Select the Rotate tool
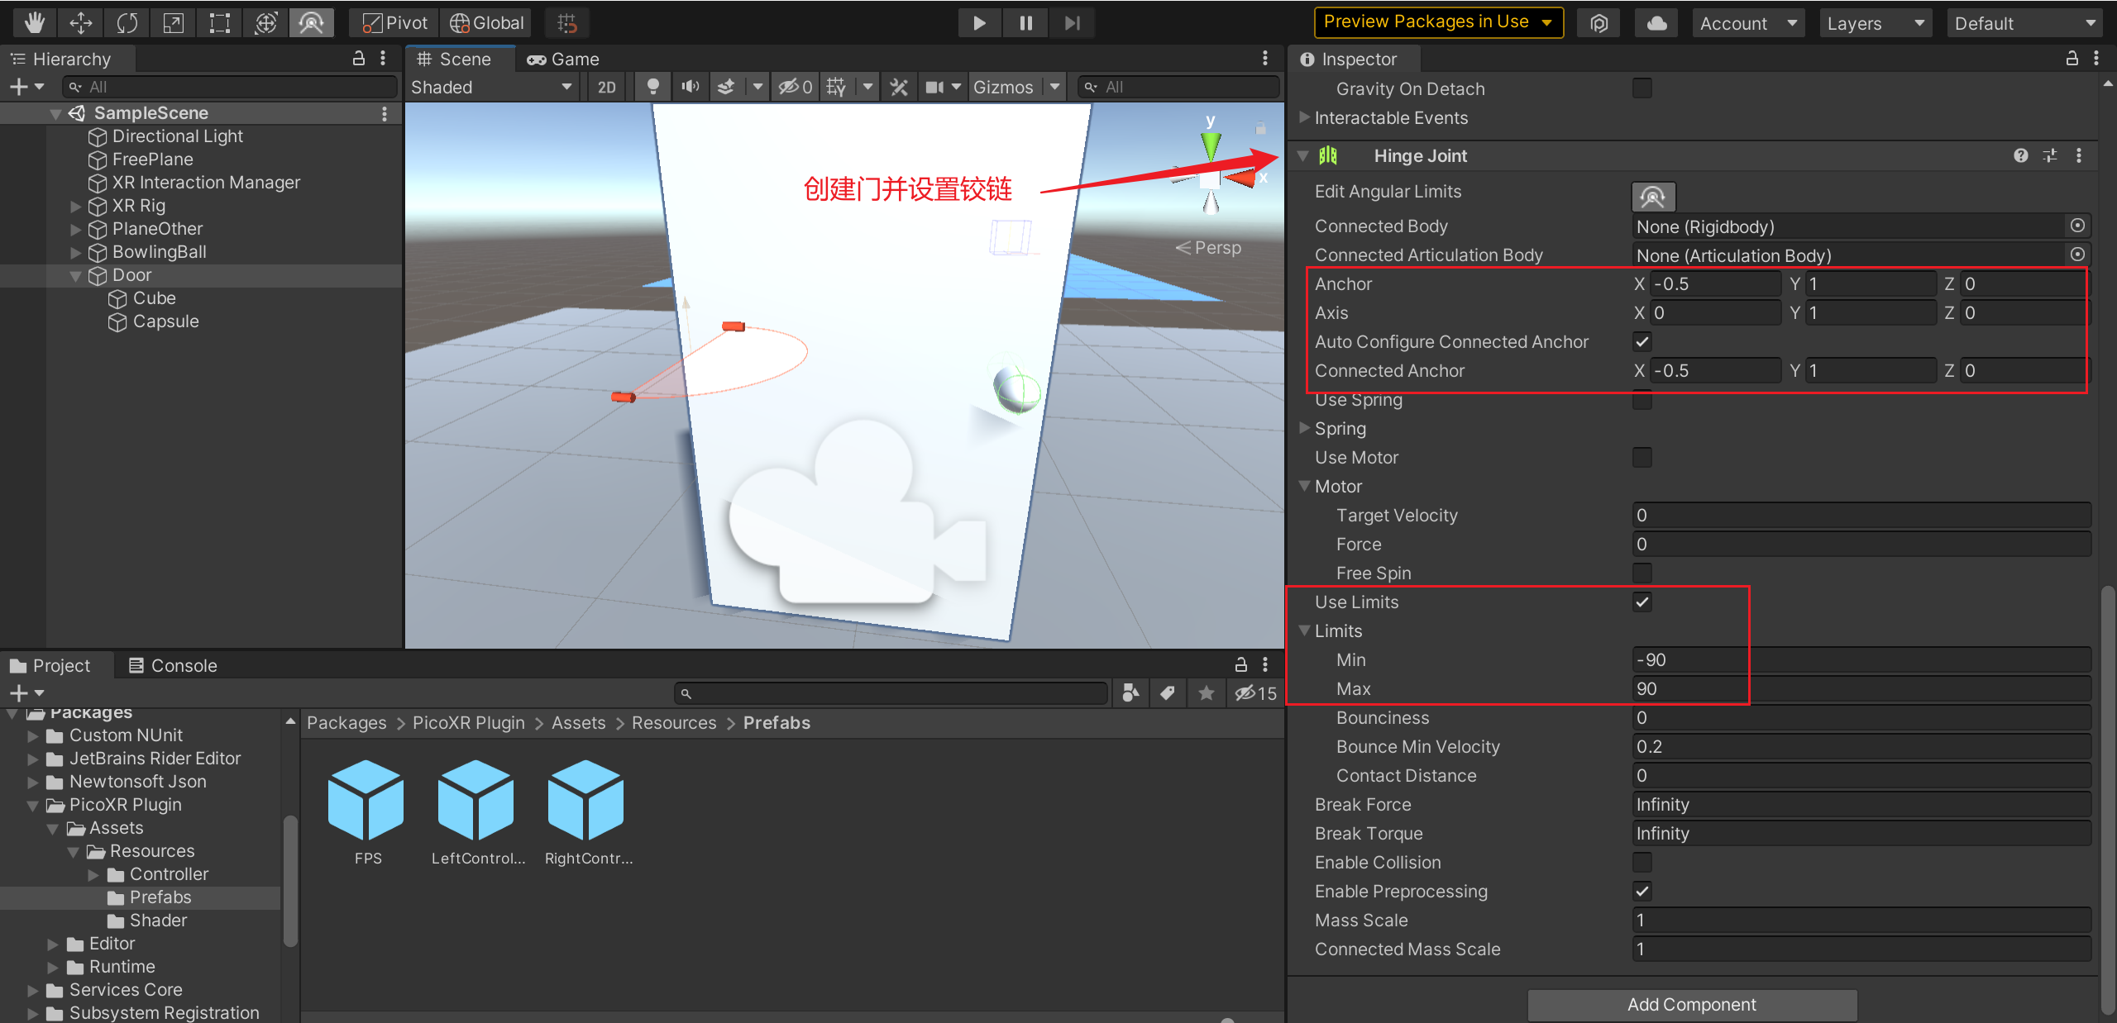This screenshot has height=1023, width=2117. click(127, 22)
